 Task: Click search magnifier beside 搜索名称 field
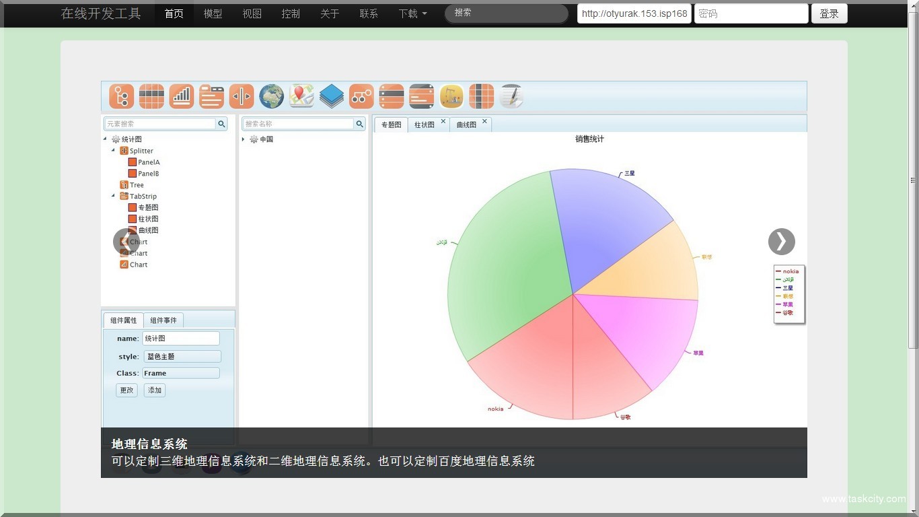360,124
